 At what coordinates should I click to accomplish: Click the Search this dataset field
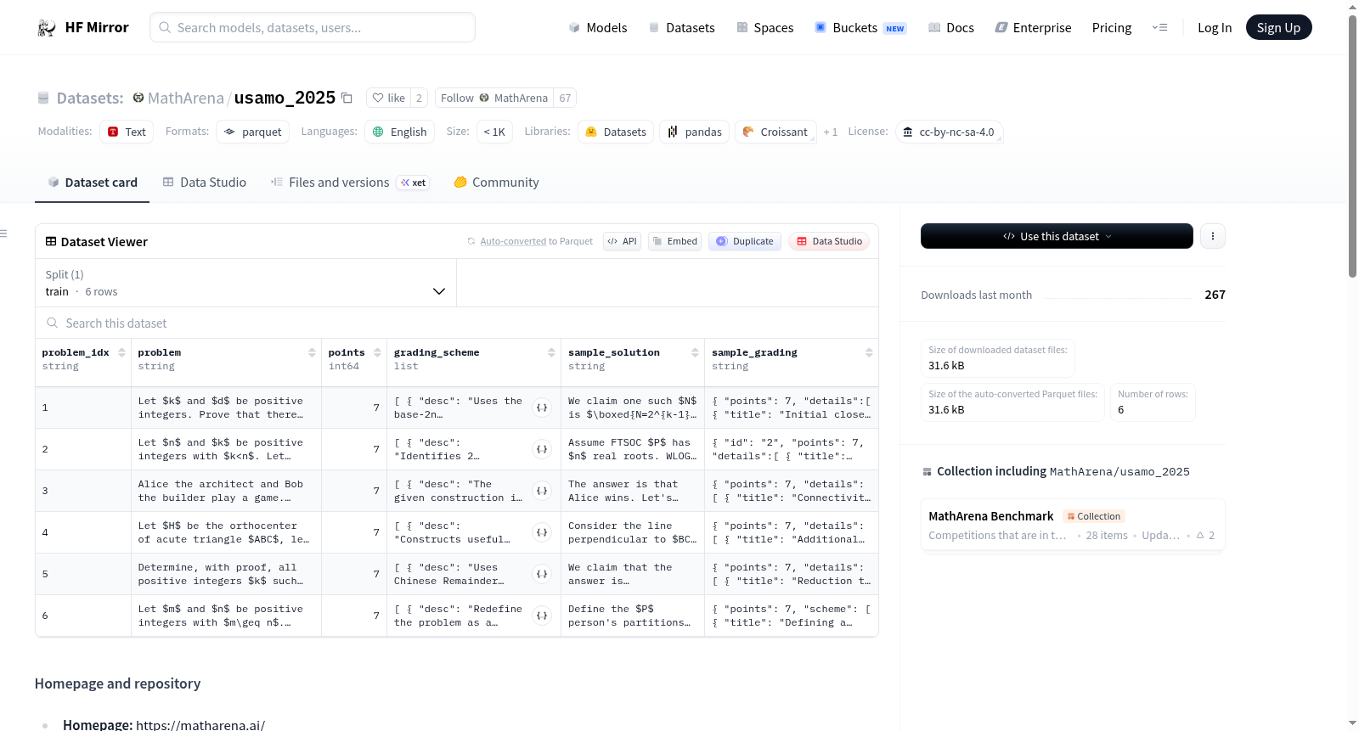pyautogui.click(x=457, y=323)
